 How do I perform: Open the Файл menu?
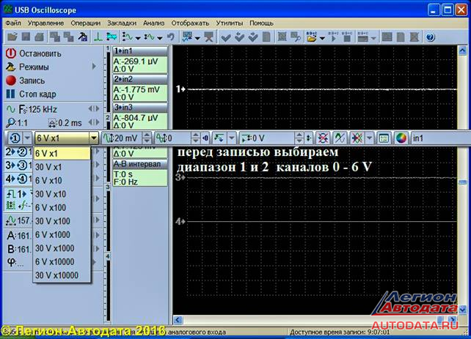pyautogui.click(x=13, y=23)
